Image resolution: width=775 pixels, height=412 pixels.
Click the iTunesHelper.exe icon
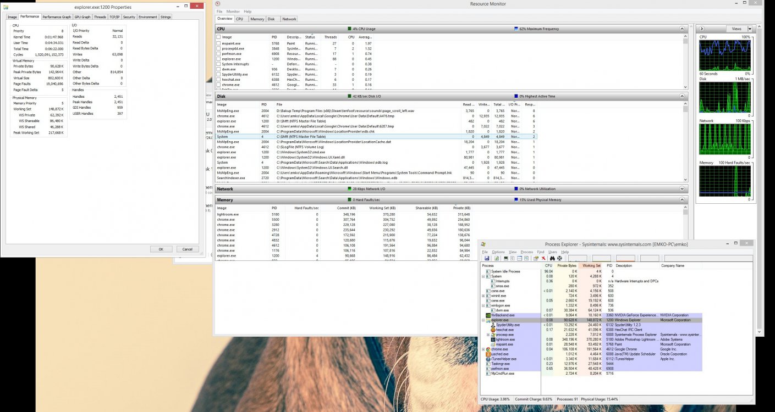click(x=488, y=359)
